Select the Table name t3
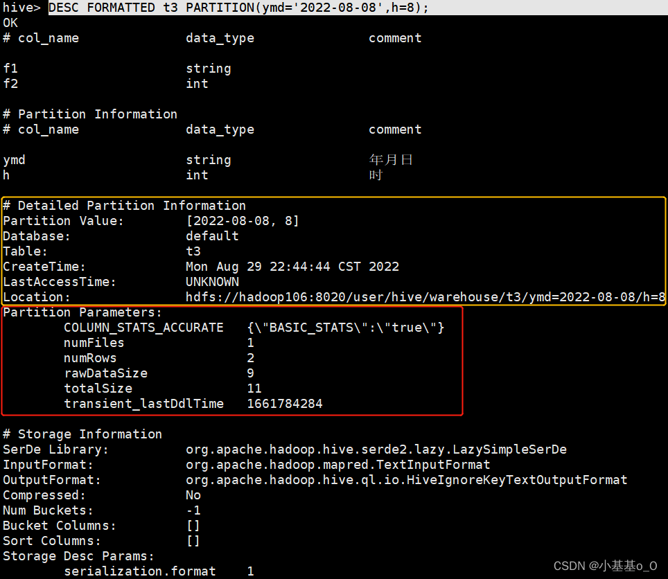 coord(193,251)
